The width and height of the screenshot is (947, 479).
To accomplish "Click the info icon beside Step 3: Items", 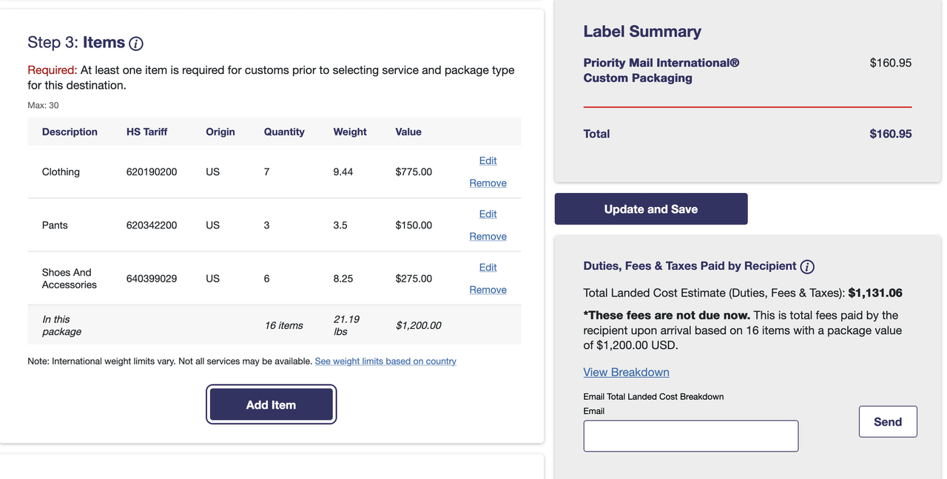I will [x=136, y=44].
